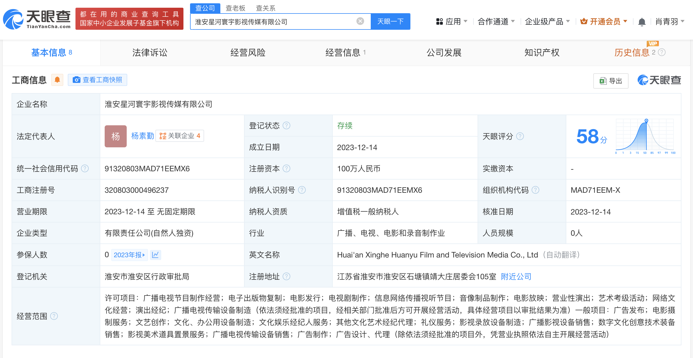
Task: Open 查看工商快照 snapshot button
Action: (97, 80)
